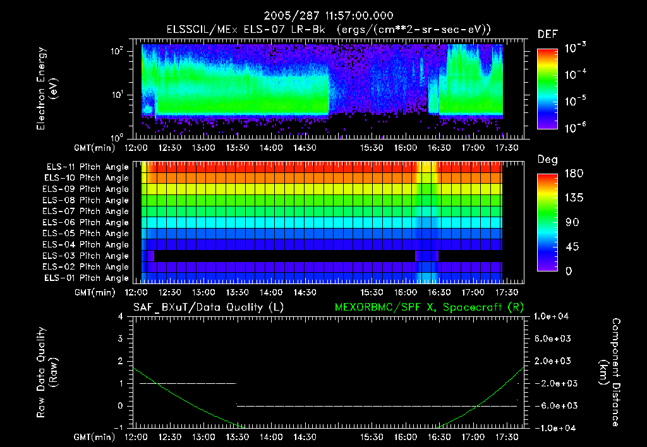Select the ELS-10 Pitch Angle row label
The height and width of the screenshot is (447, 647).
86,178
